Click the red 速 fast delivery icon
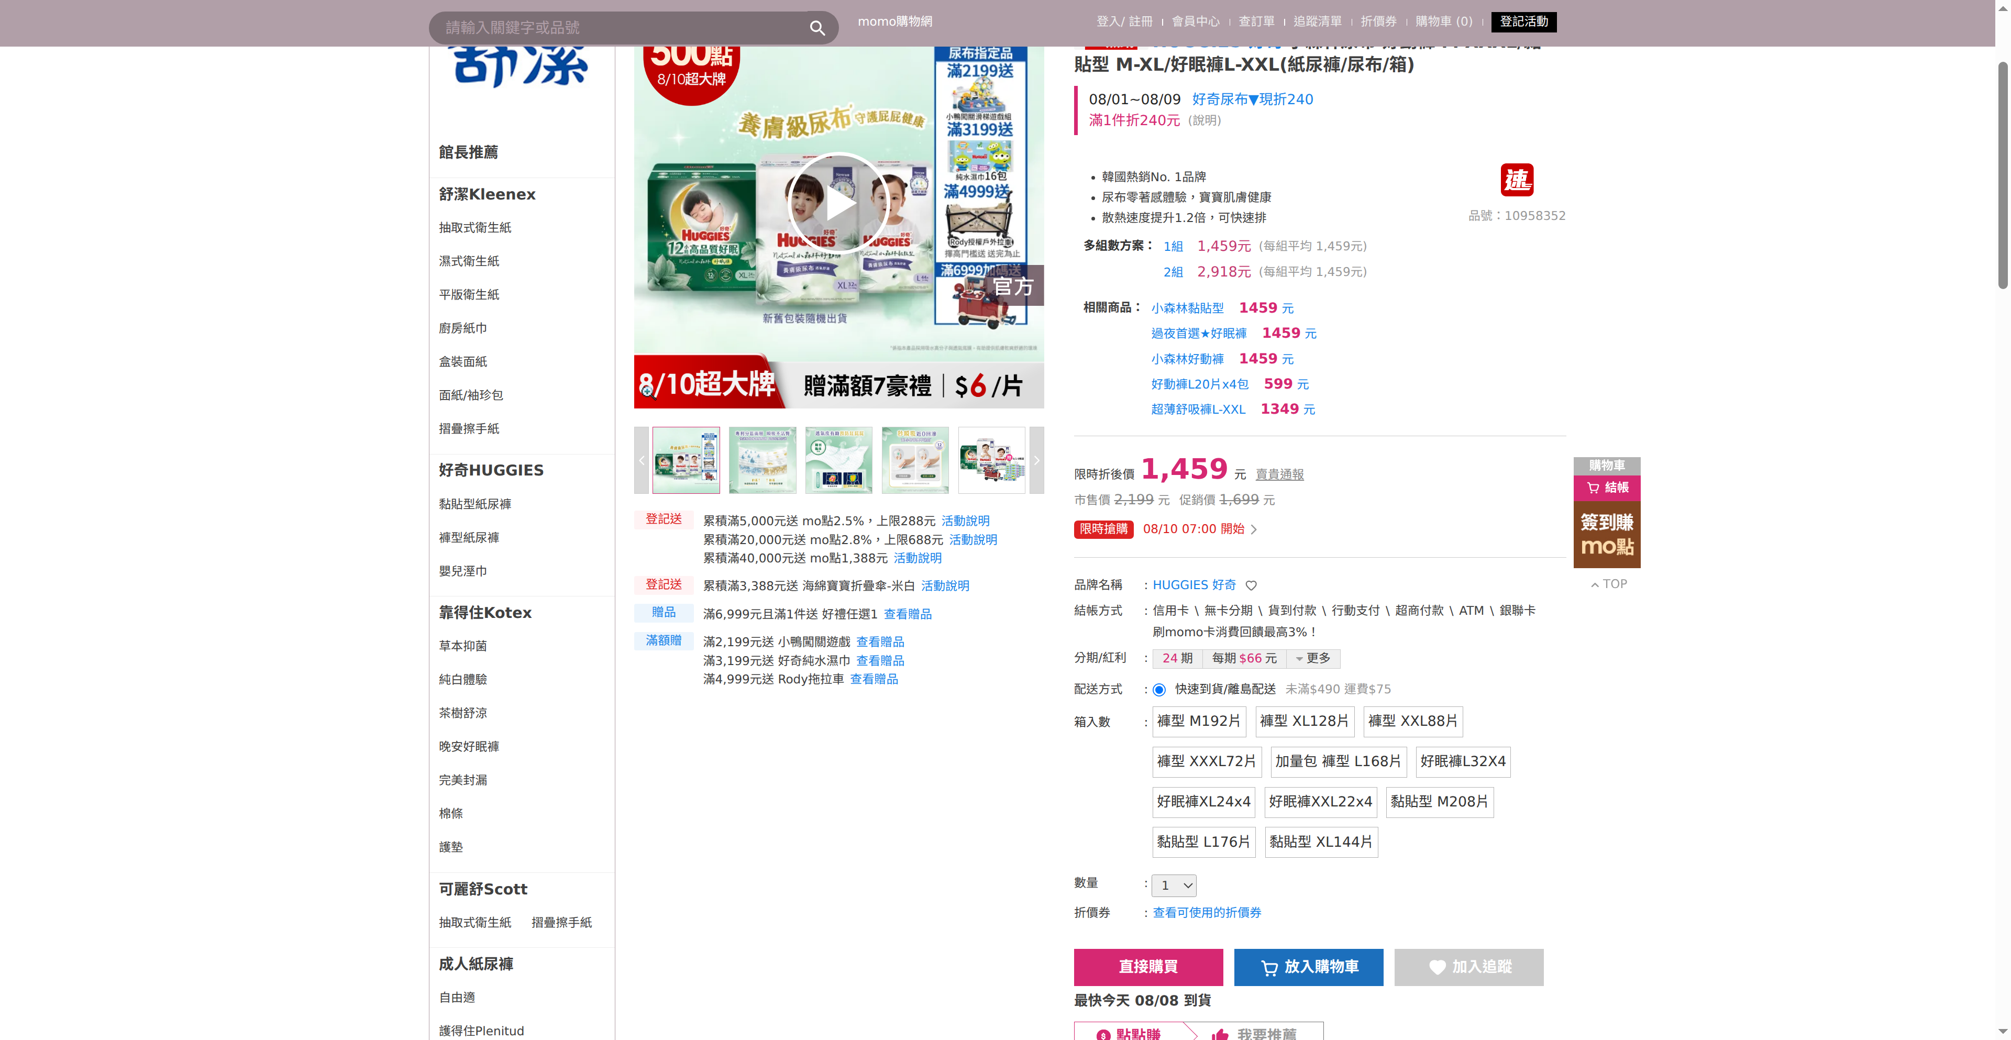This screenshot has height=1040, width=2011. pyautogui.click(x=1517, y=180)
